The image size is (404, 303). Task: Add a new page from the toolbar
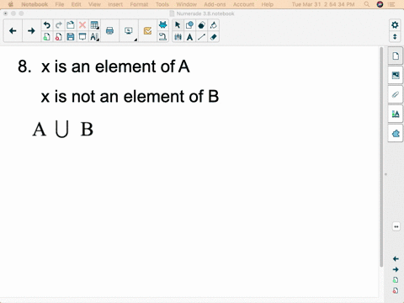(x=47, y=37)
